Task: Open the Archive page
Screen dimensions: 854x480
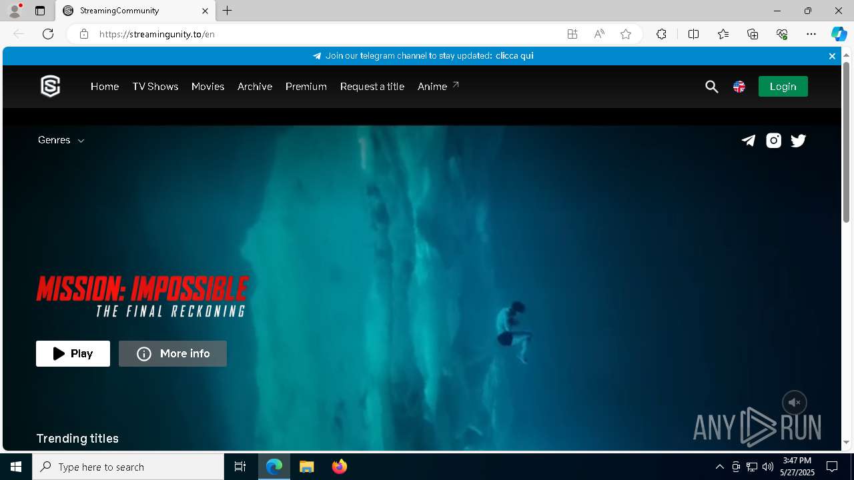Action: [x=255, y=87]
